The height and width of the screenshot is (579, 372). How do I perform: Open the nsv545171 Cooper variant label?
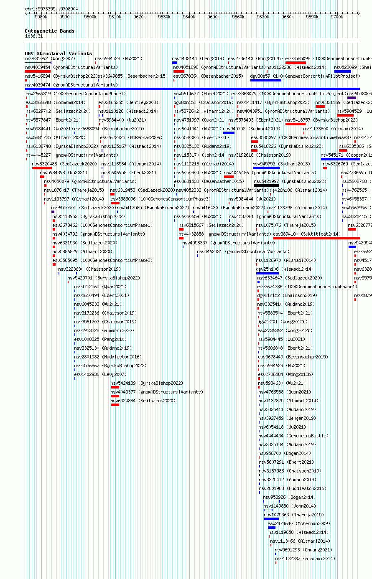click(347, 155)
